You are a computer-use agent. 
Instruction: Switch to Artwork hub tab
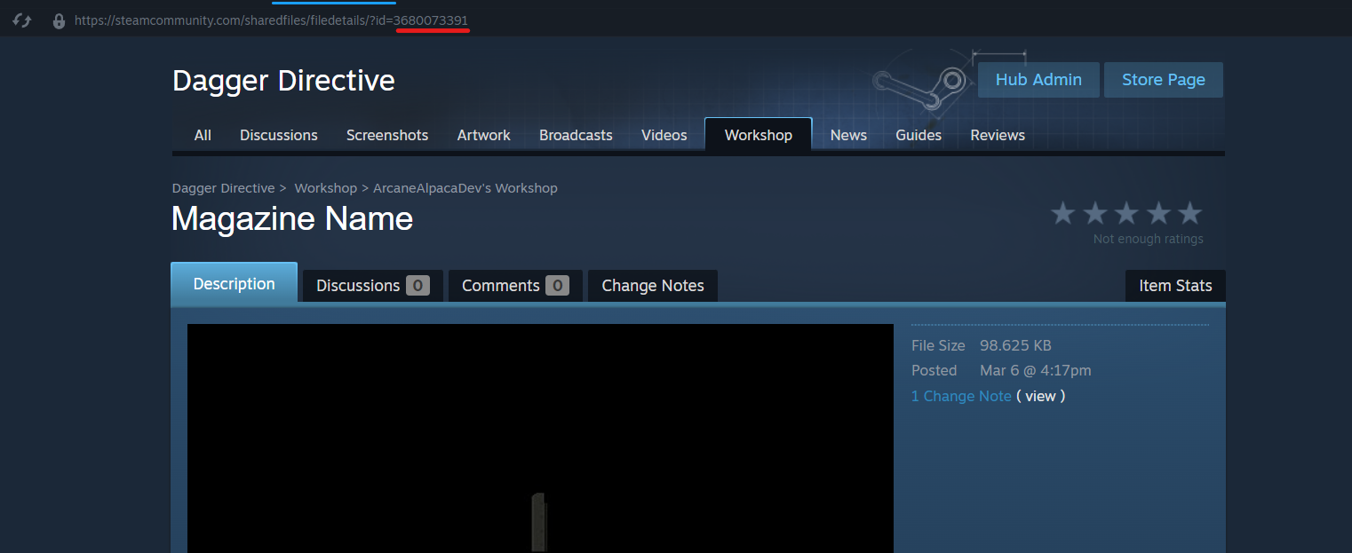click(x=483, y=135)
